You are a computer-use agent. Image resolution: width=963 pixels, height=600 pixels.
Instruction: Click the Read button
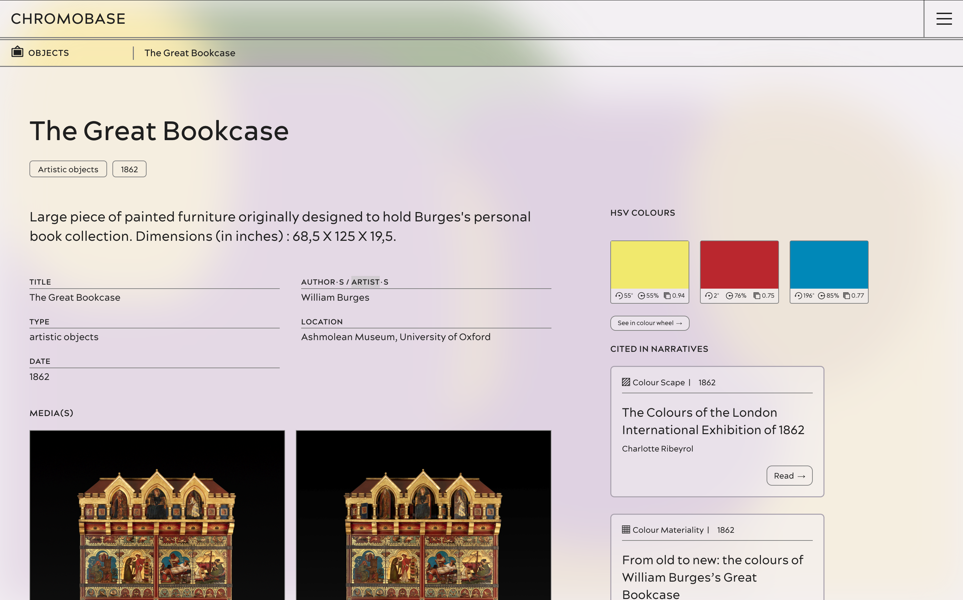[789, 475]
